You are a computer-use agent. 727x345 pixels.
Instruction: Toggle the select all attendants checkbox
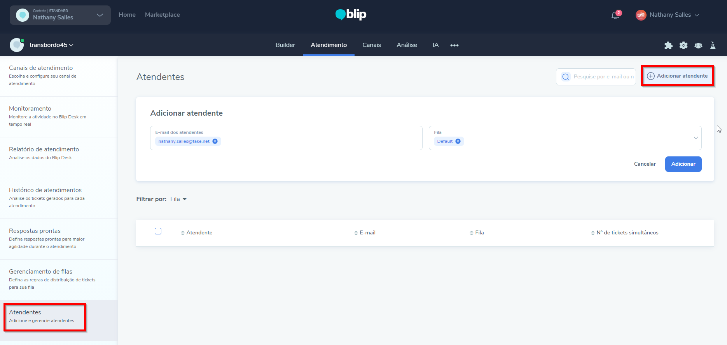(158, 231)
